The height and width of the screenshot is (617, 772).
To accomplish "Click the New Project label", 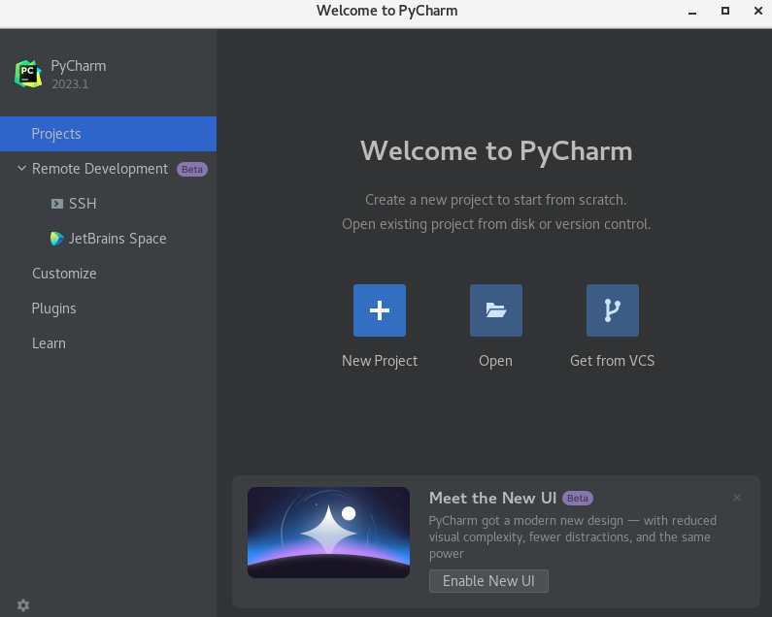I will tap(380, 361).
